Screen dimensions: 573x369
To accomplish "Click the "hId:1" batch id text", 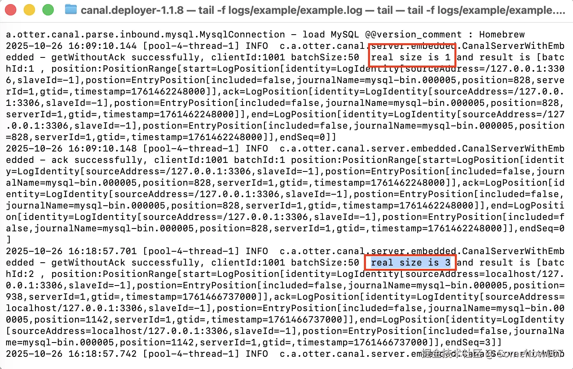I will 20,69.
